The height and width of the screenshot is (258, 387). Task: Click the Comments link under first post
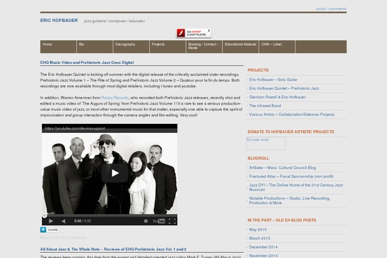click(78, 238)
